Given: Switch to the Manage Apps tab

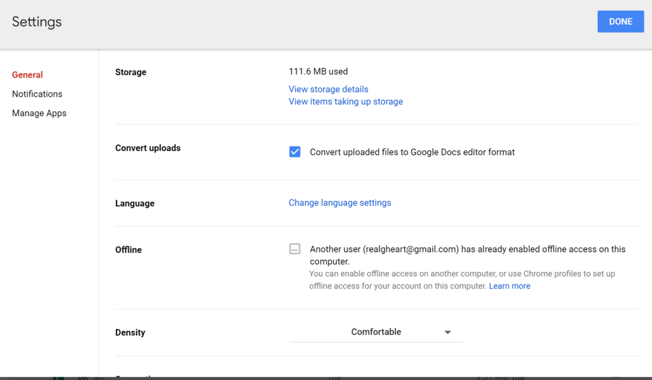Looking at the screenshot, I should (39, 113).
